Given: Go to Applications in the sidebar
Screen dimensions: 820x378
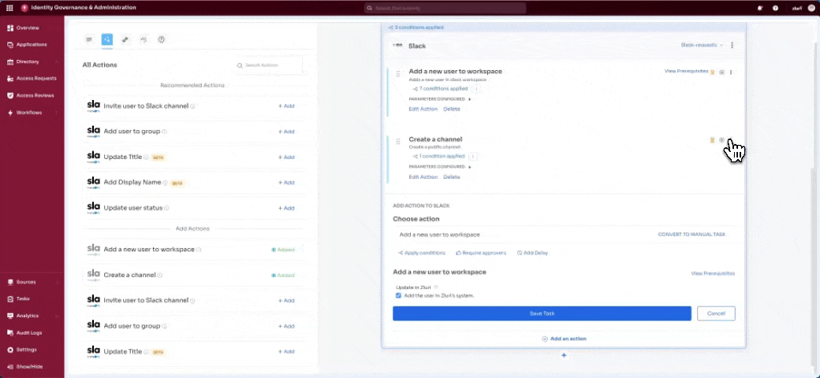Looking at the screenshot, I should click(x=27, y=45).
